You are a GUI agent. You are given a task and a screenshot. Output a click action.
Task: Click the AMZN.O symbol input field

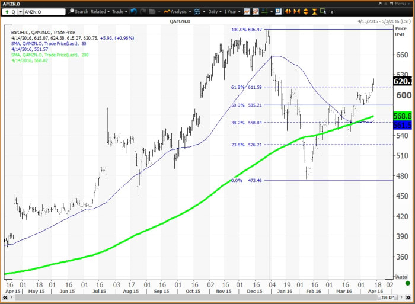tap(43, 11)
